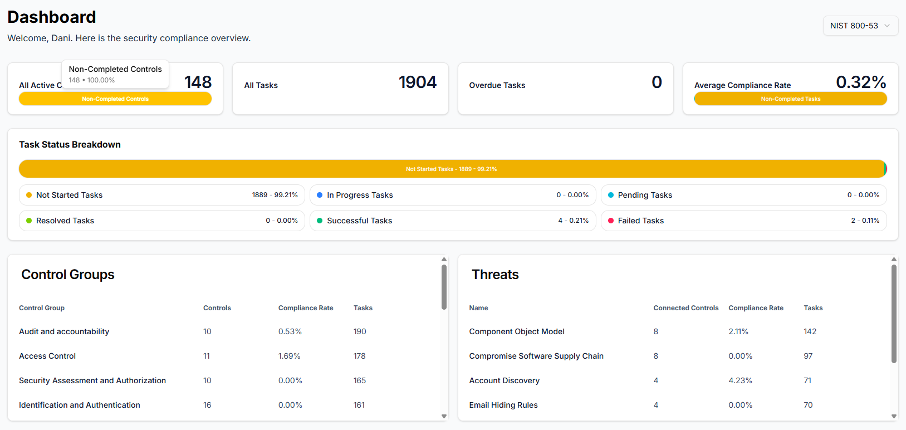This screenshot has height=430, width=906.
Task: Click the cyan dot beside Pending Tasks
Action: (x=611, y=195)
